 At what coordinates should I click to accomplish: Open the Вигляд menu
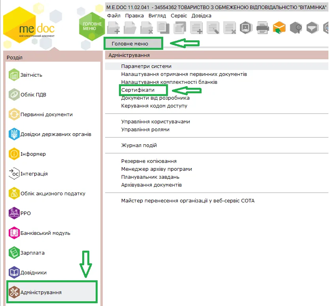157,16
